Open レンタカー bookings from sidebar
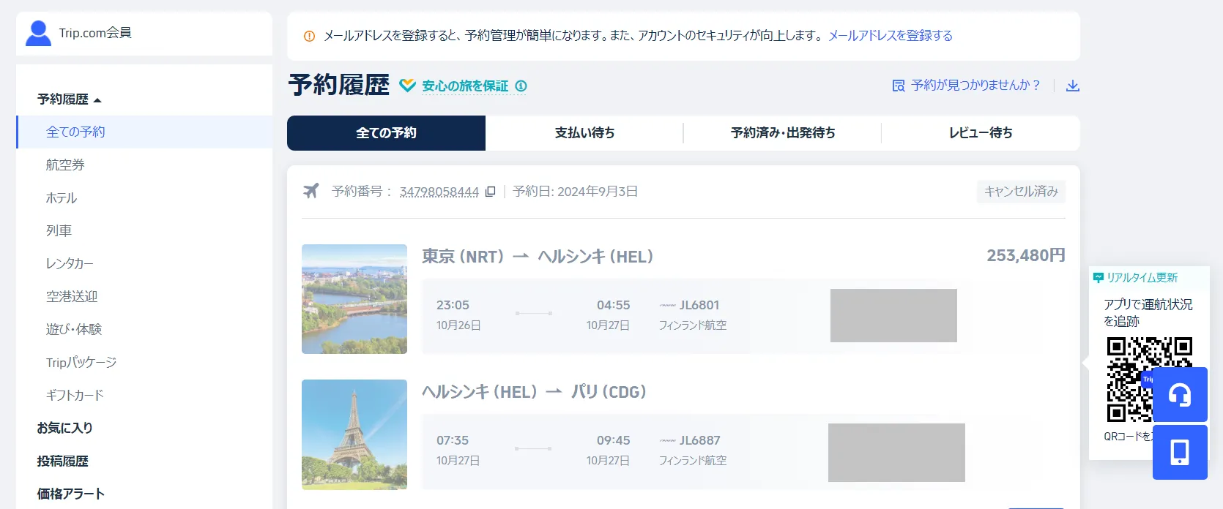Screen dimensions: 1223x509 (70, 264)
